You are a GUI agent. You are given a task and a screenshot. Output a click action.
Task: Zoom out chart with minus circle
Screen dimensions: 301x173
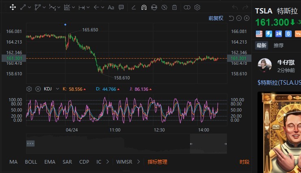(x=239, y=18)
